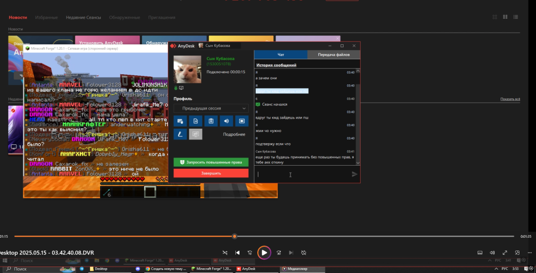
Task: Close the last news card with X
Action: click(x=338, y=38)
